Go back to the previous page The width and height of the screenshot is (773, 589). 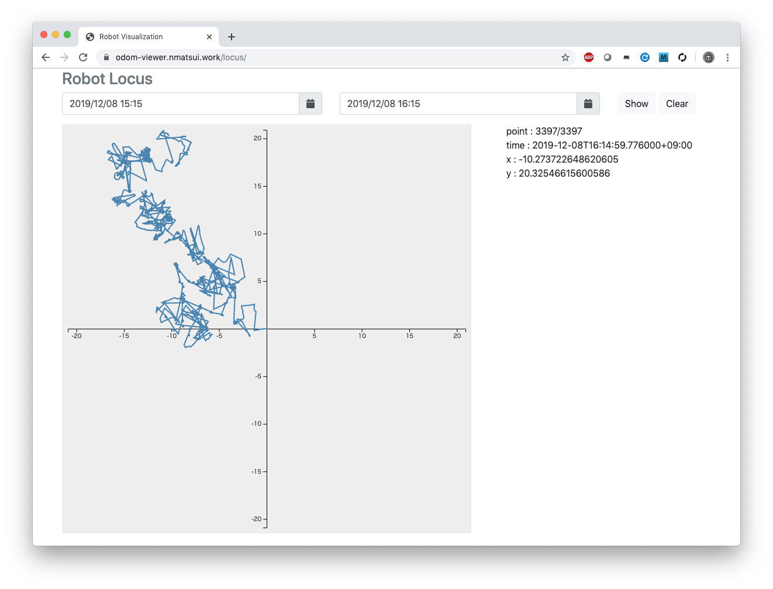tap(46, 57)
